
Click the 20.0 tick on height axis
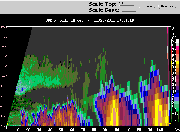[4, 27]
